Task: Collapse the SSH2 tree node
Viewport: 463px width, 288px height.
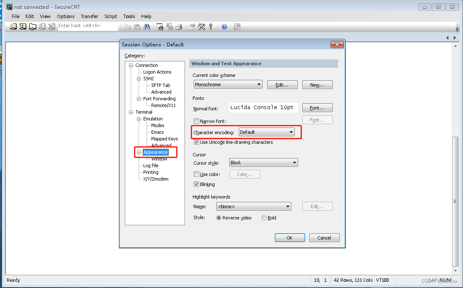Action: [139, 79]
